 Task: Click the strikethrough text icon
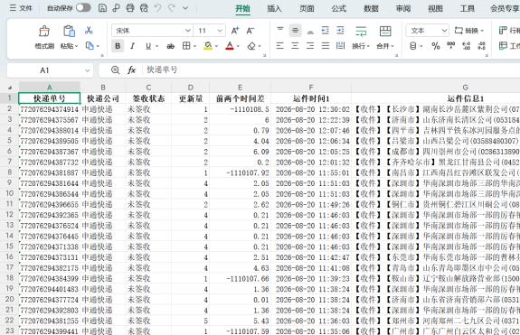[x=170, y=46]
